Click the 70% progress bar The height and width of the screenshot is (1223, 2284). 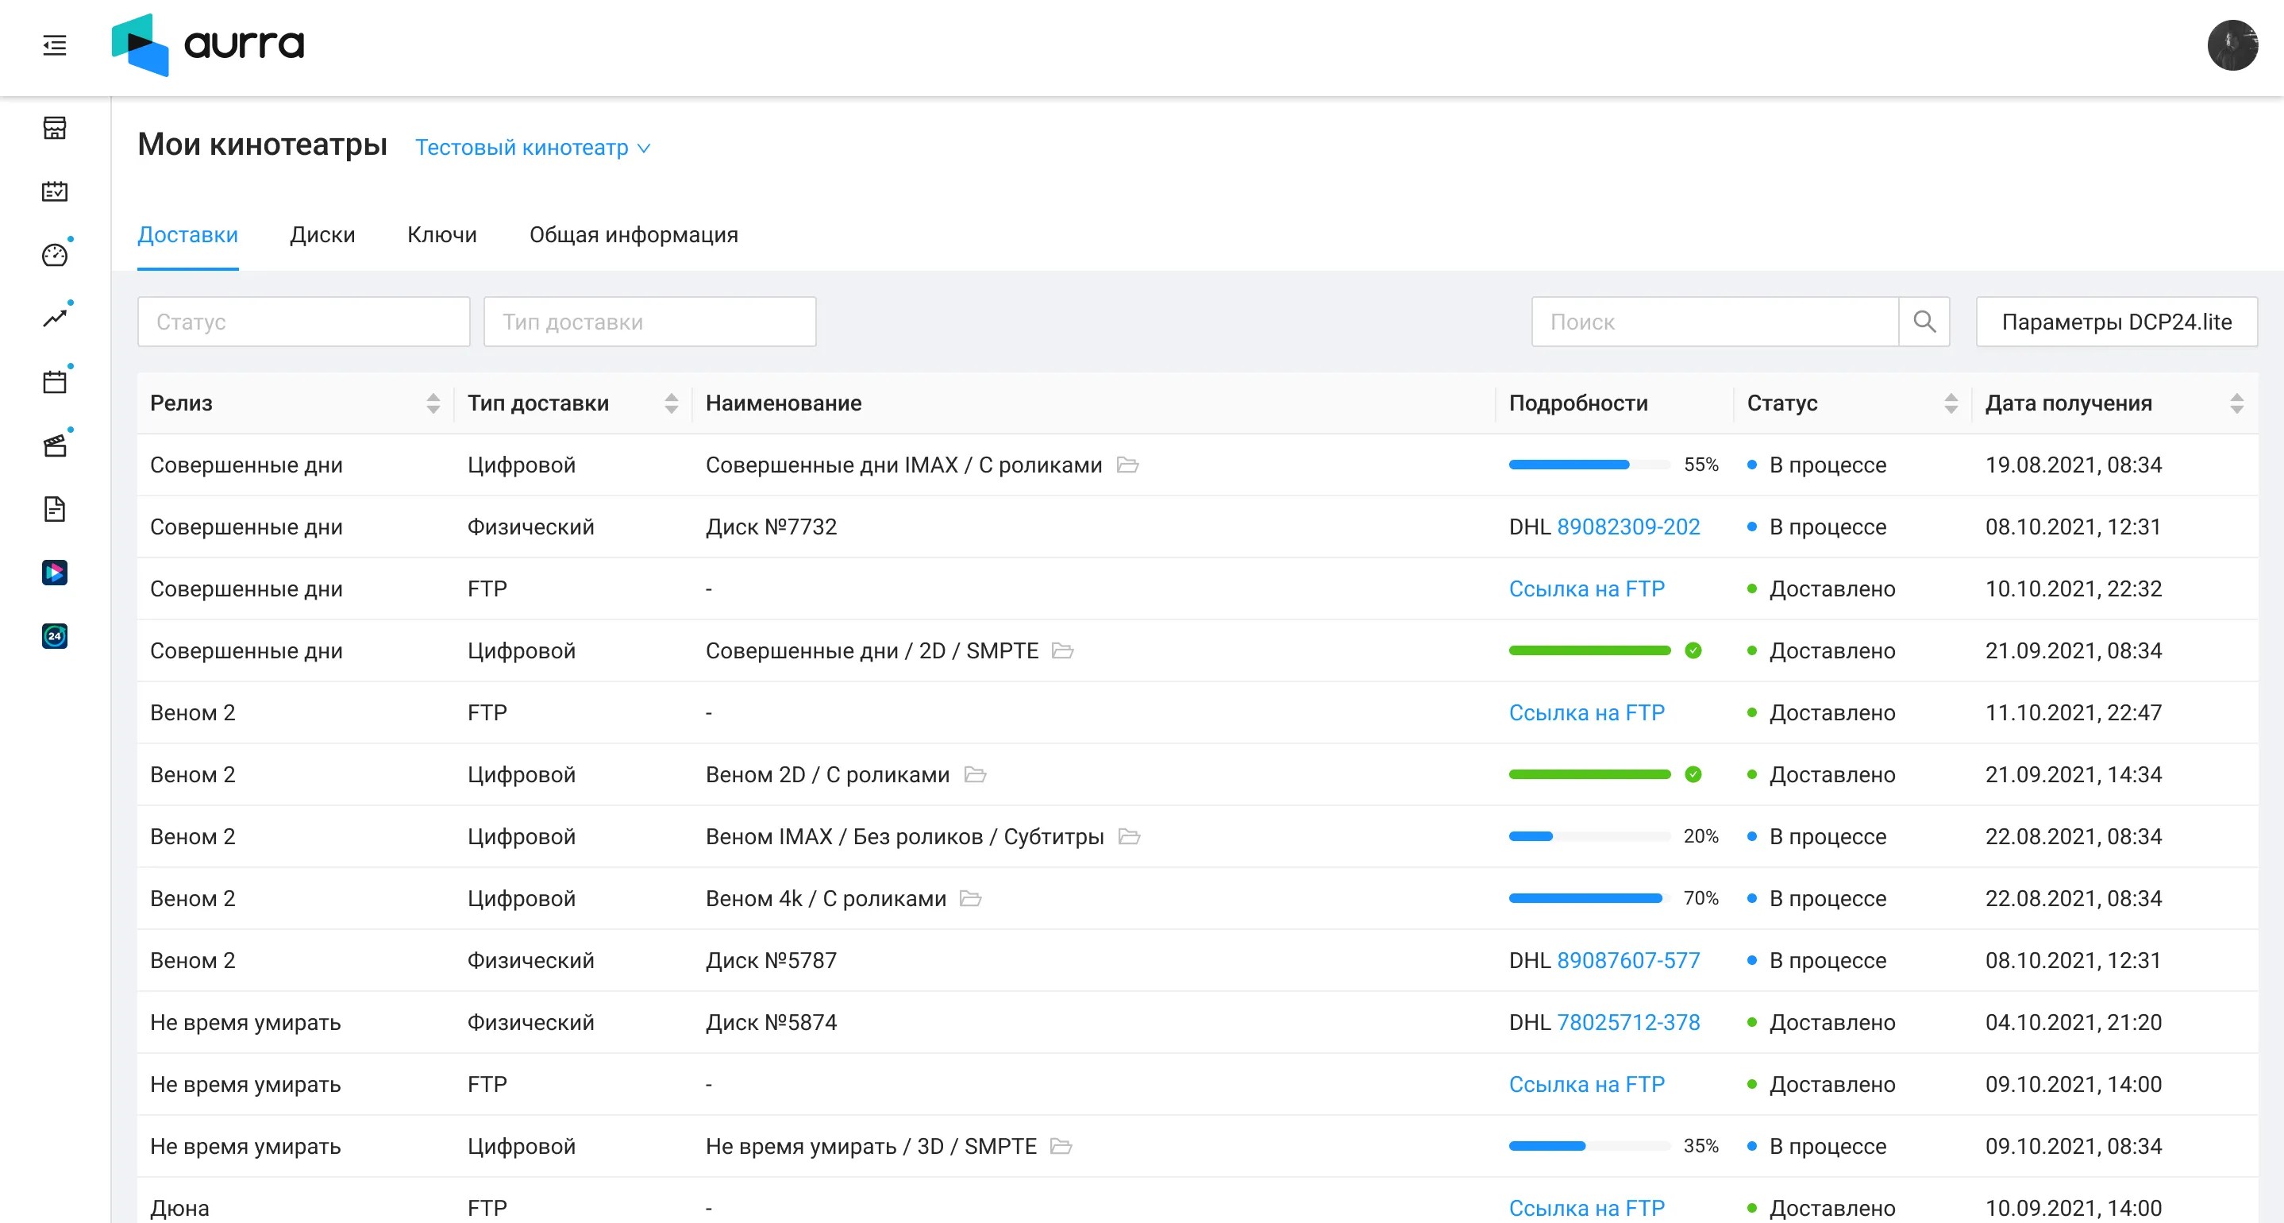pos(1590,899)
